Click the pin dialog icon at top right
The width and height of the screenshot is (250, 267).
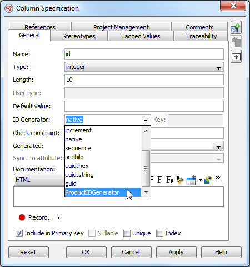(236, 27)
